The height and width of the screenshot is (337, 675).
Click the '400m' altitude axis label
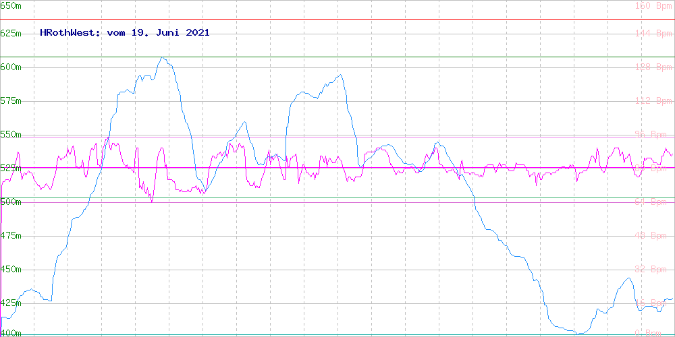[x=11, y=333]
